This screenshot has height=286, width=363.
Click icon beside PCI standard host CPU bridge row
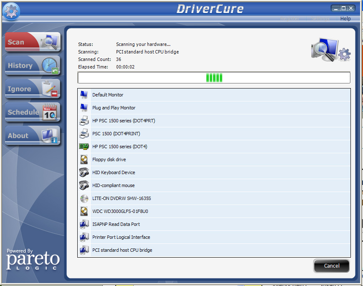(x=84, y=250)
